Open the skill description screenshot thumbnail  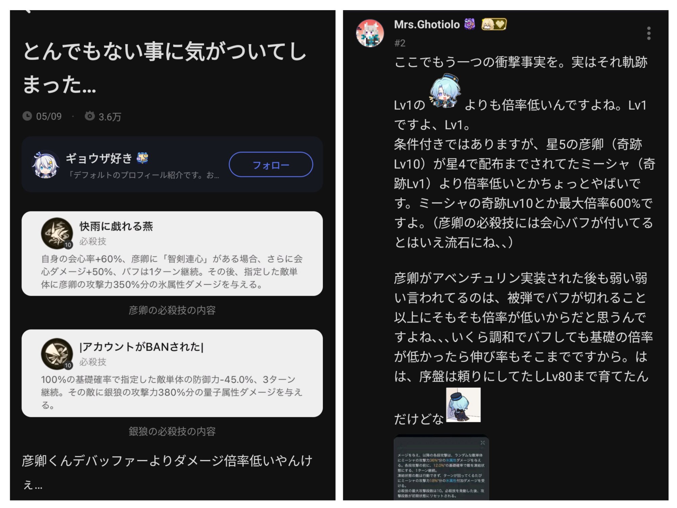point(441,468)
